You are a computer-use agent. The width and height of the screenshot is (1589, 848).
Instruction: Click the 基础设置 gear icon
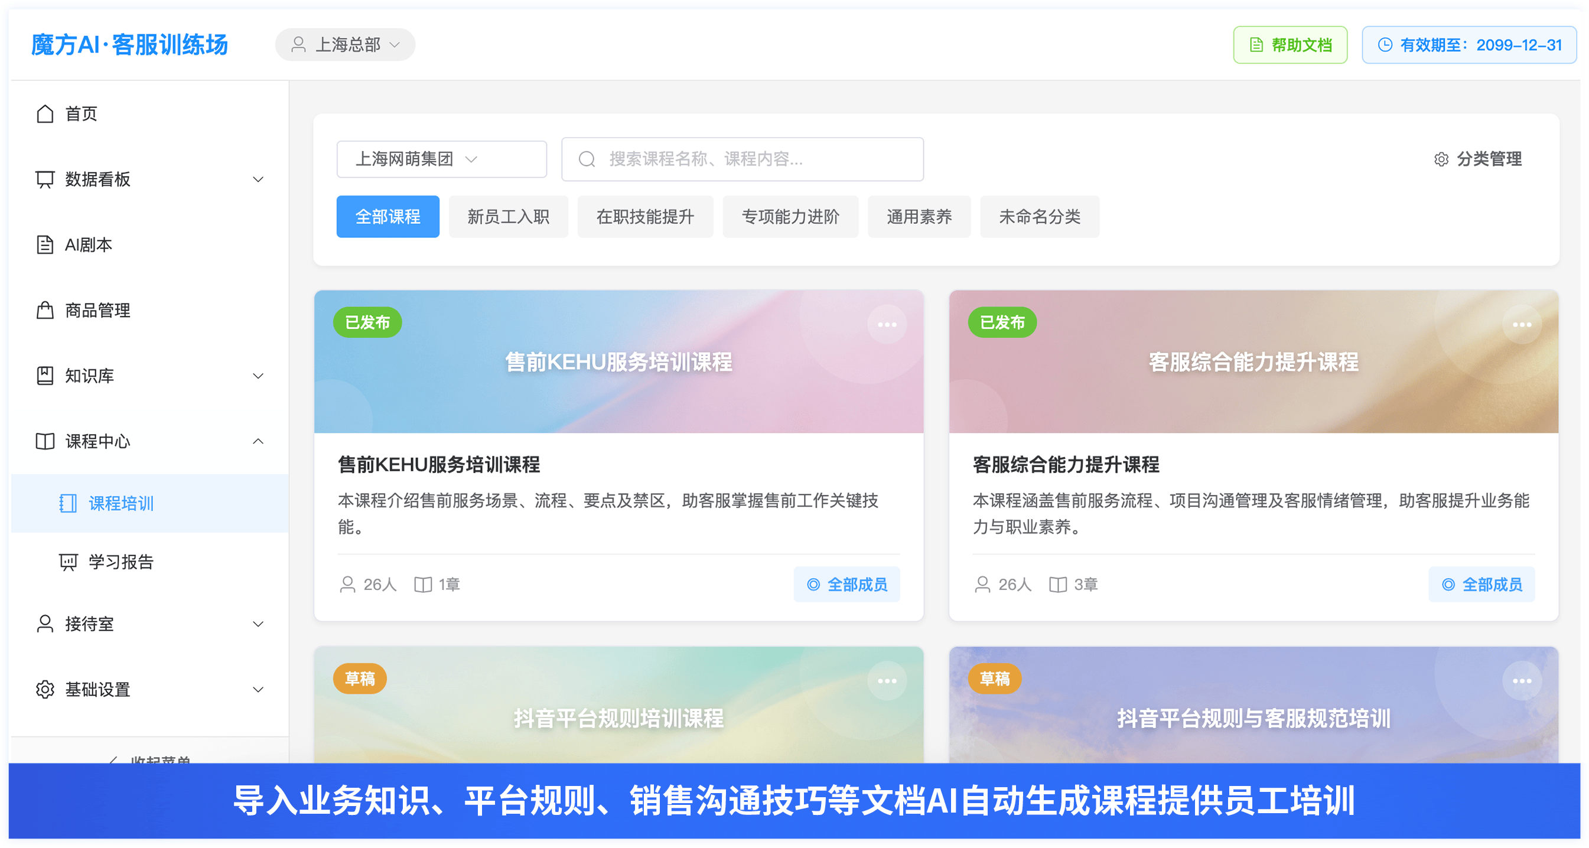(45, 689)
